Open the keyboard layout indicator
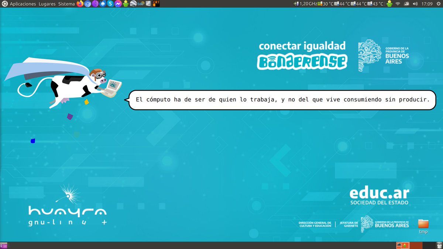This screenshot has height=249, width=443. coord(406,4)
